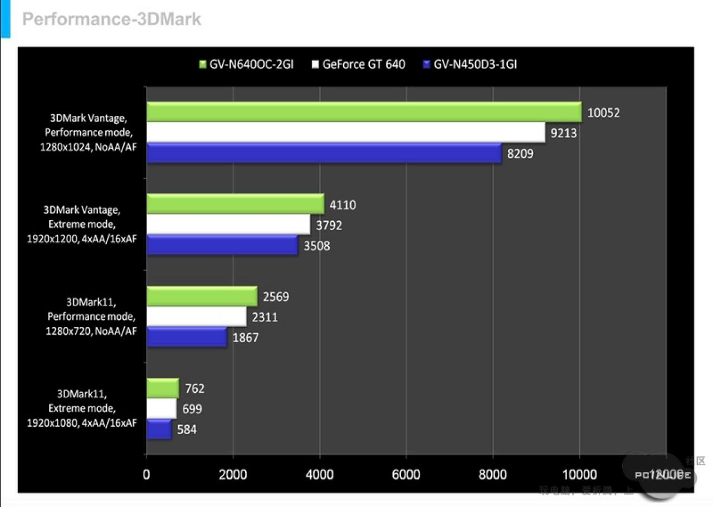The width and height of the screenshot is (713, 507).
Task: Click the 762 data label
Action: point(194,389)
